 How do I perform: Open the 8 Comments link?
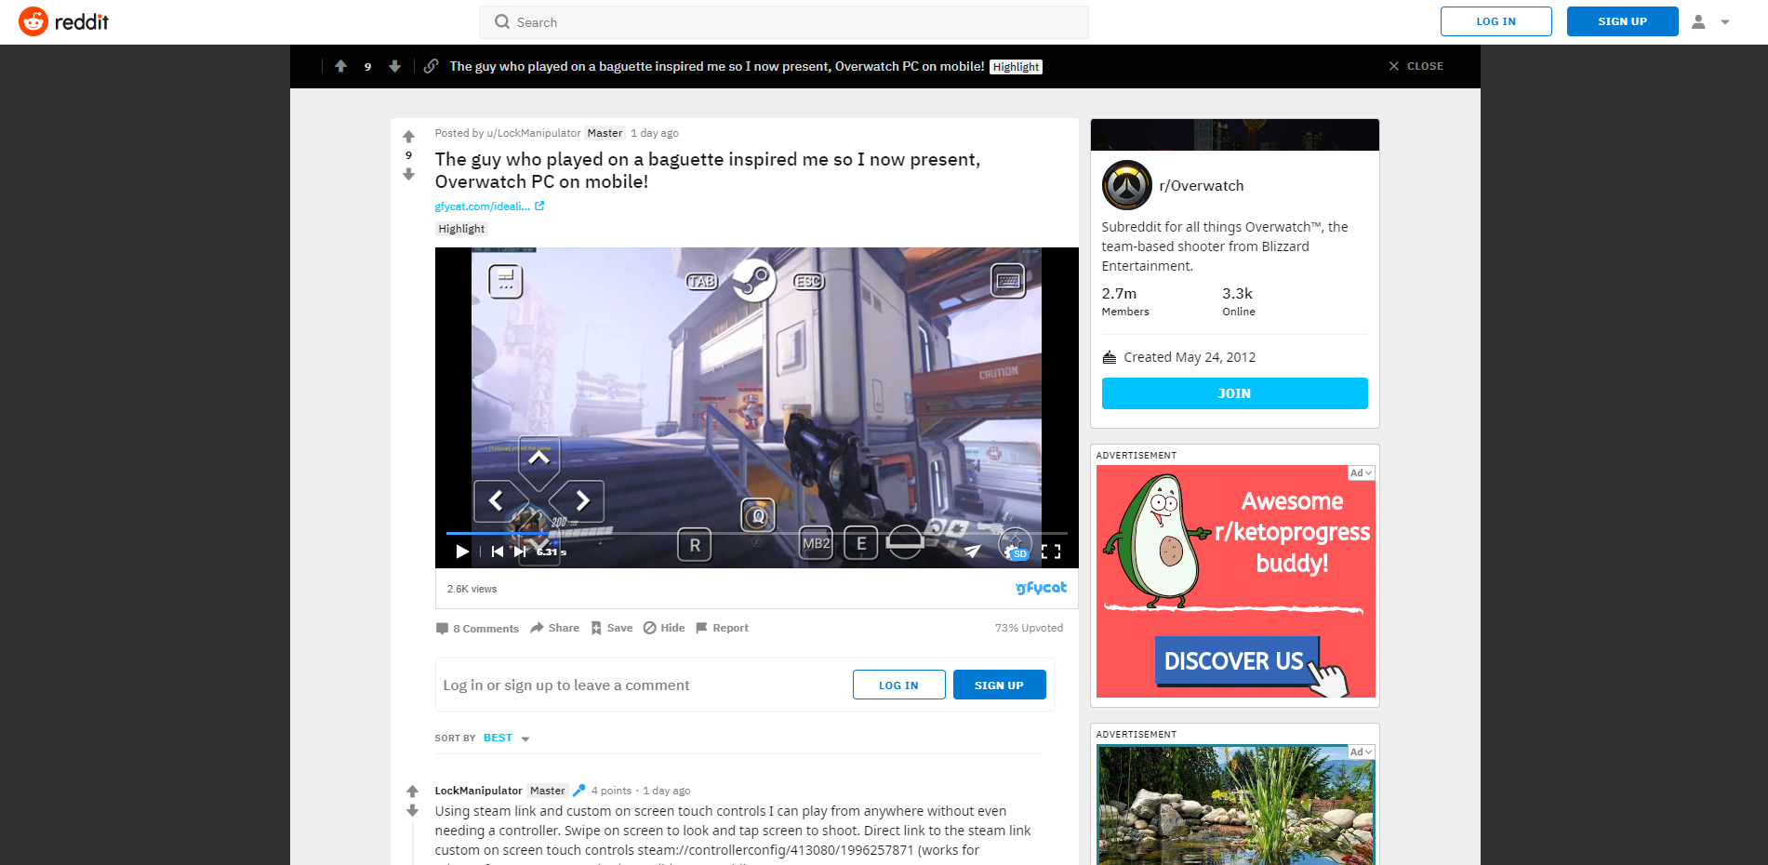(477, 629)
